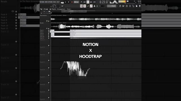
Task: Click the oscilloscope visualizer panel
Action: click(x=114, y=2)
